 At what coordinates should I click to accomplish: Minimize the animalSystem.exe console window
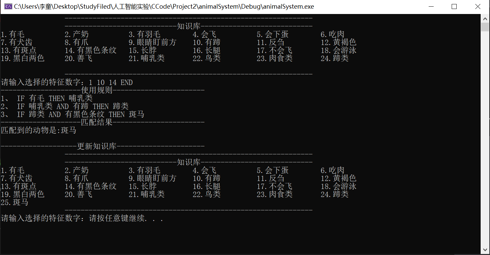click(x=431, y=7)
